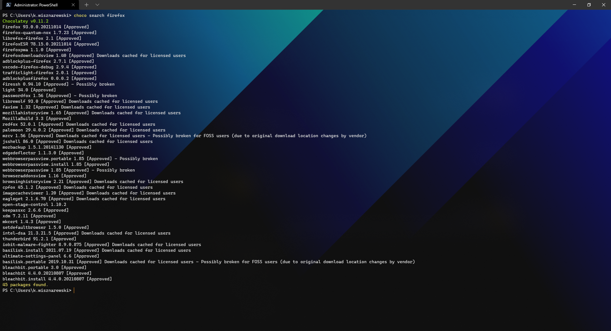Click the 'thunderbird 91.2.1' line
The width and height of the screenshot is (611, 331).
[x=39, y=239]
